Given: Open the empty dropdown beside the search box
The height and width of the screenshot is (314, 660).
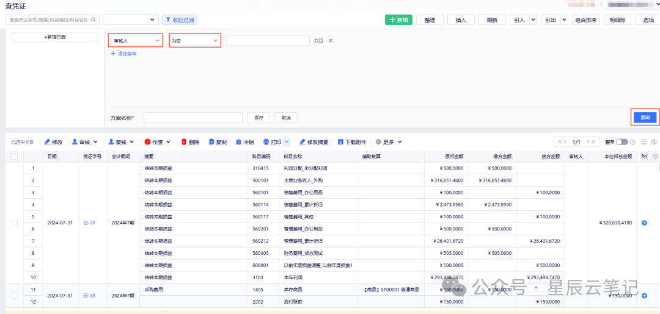Looking at the screenshot, I should point(130,20).
